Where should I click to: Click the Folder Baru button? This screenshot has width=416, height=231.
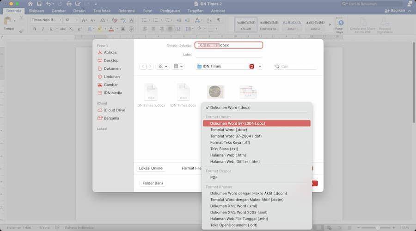pyautogui.click(x=153, y=183)
